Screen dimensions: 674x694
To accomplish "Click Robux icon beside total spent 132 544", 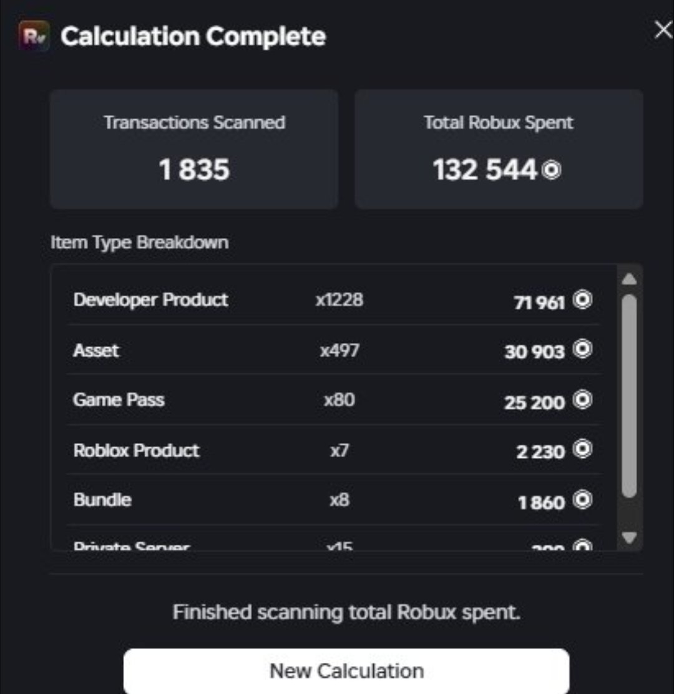I will pos(552,170).
